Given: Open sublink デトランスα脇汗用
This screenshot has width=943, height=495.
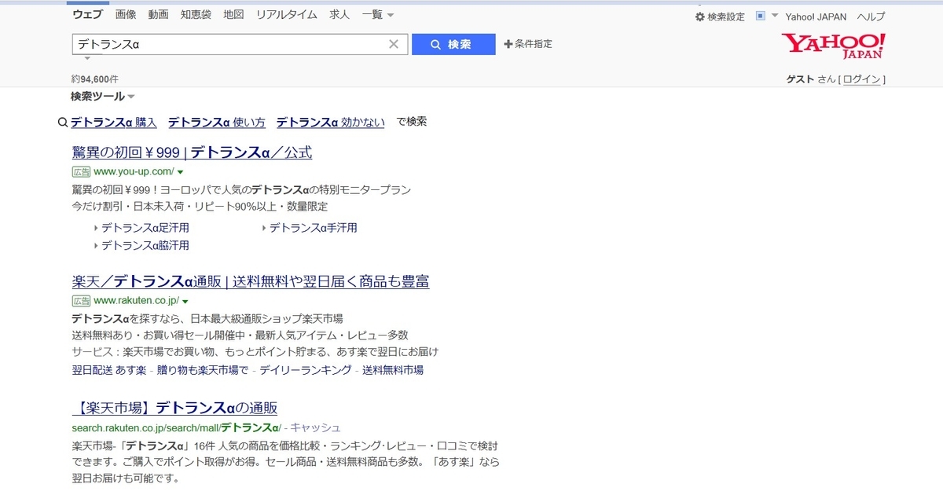Looking at the screenshot, I should click(x=145, y=245).
